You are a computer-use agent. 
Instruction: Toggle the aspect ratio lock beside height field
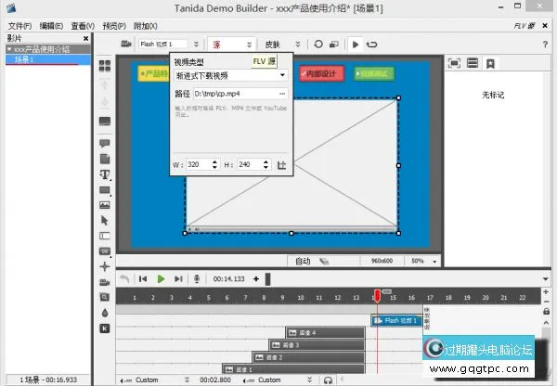click(x=281, y=164)
